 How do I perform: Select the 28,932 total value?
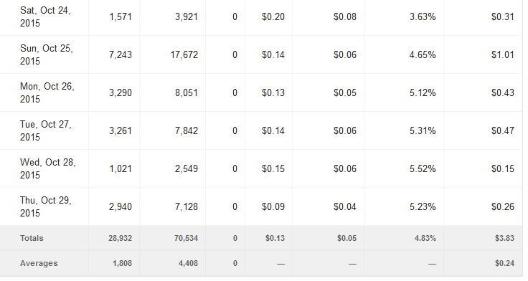point(121,238)
